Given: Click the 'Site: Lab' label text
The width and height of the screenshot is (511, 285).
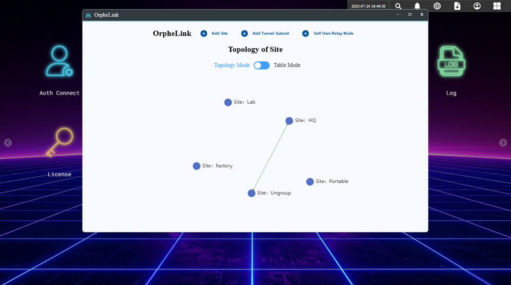Looking at the screenshot, I should [244, 102].
